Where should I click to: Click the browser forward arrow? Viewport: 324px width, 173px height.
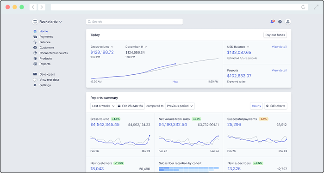pos(42,7)
